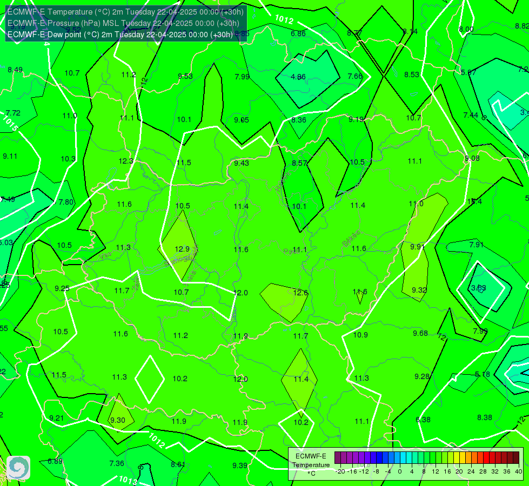The width and height of the screenshot is (529, 486).
Task: Click the 12.3 temperature value
Action: [126, 161]
